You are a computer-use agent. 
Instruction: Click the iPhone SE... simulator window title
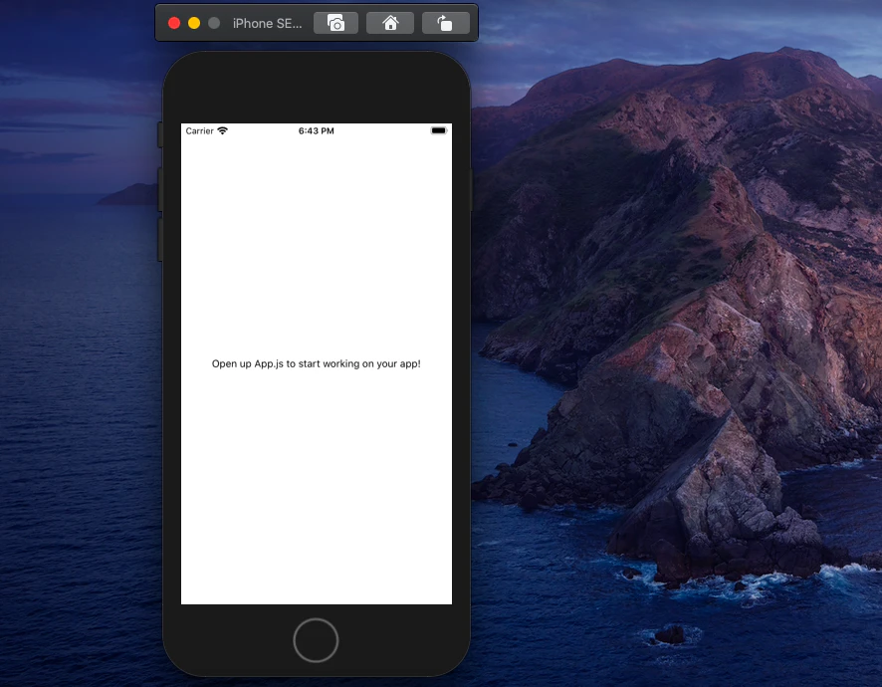tap(267, 24)
